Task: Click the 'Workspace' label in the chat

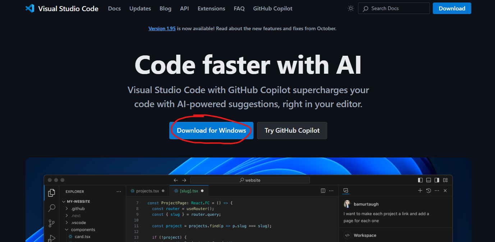Action: click(x=365, y=235)
